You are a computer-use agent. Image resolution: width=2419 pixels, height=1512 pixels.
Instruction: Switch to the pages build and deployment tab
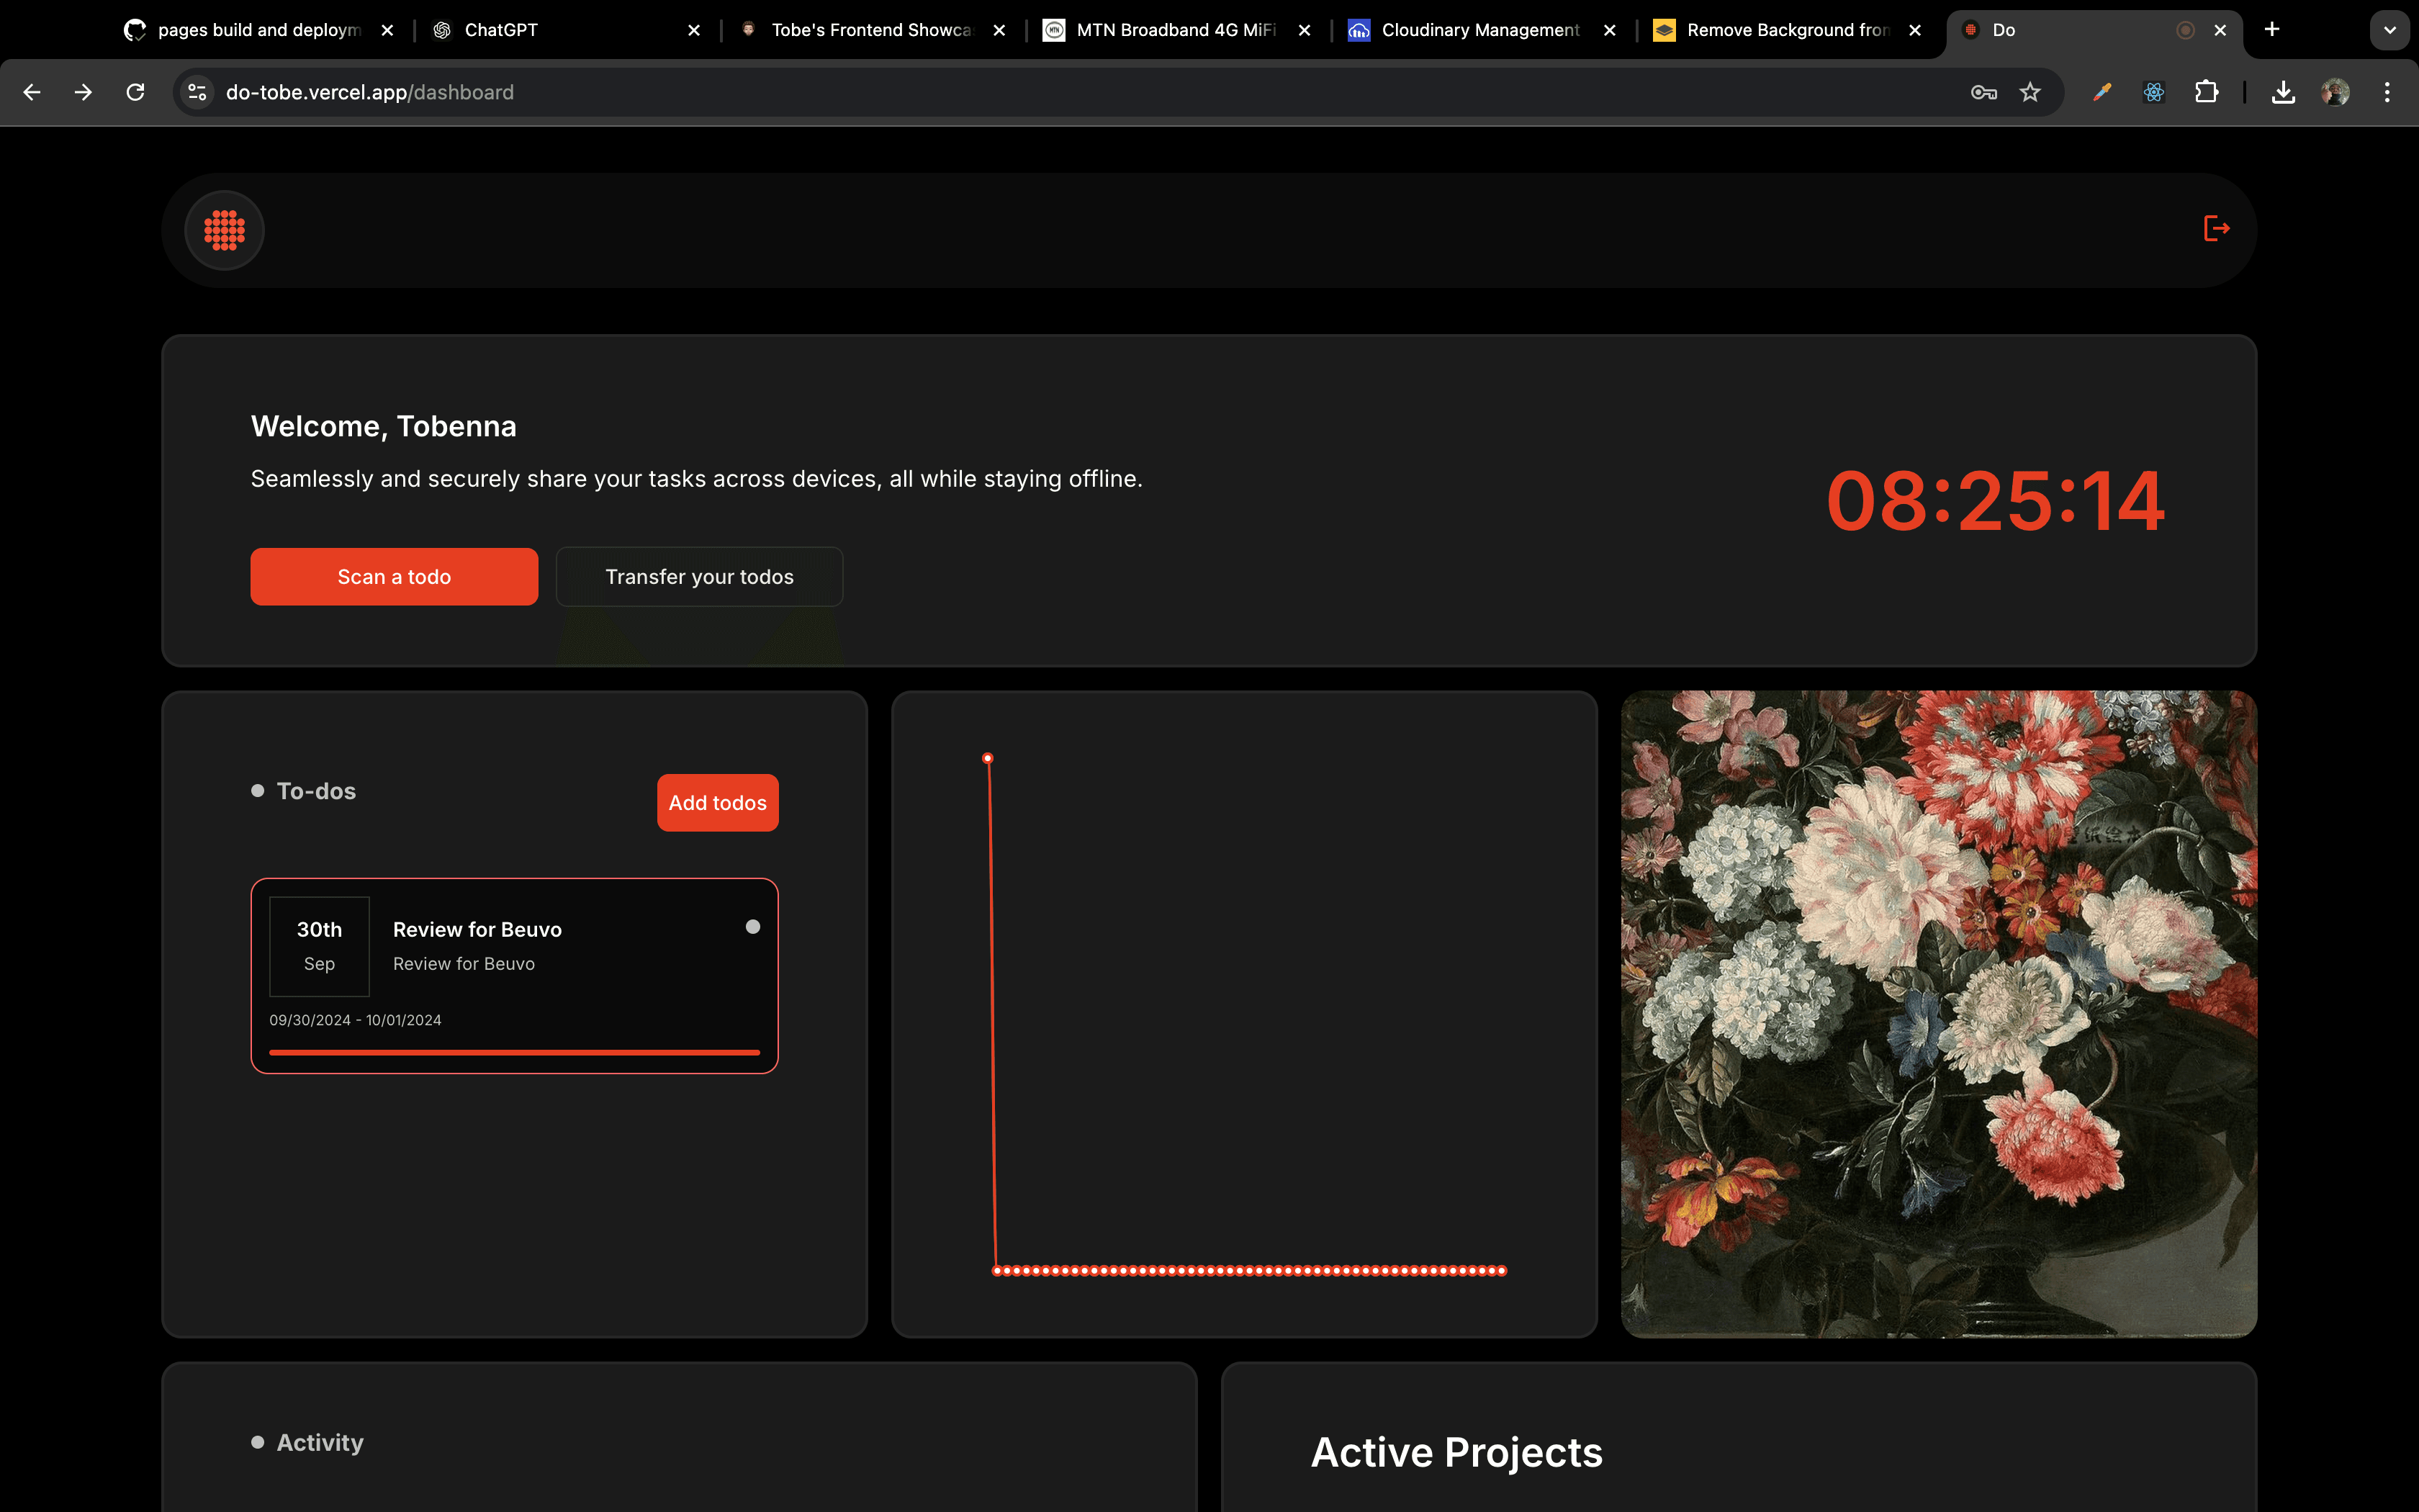point(258,30)
